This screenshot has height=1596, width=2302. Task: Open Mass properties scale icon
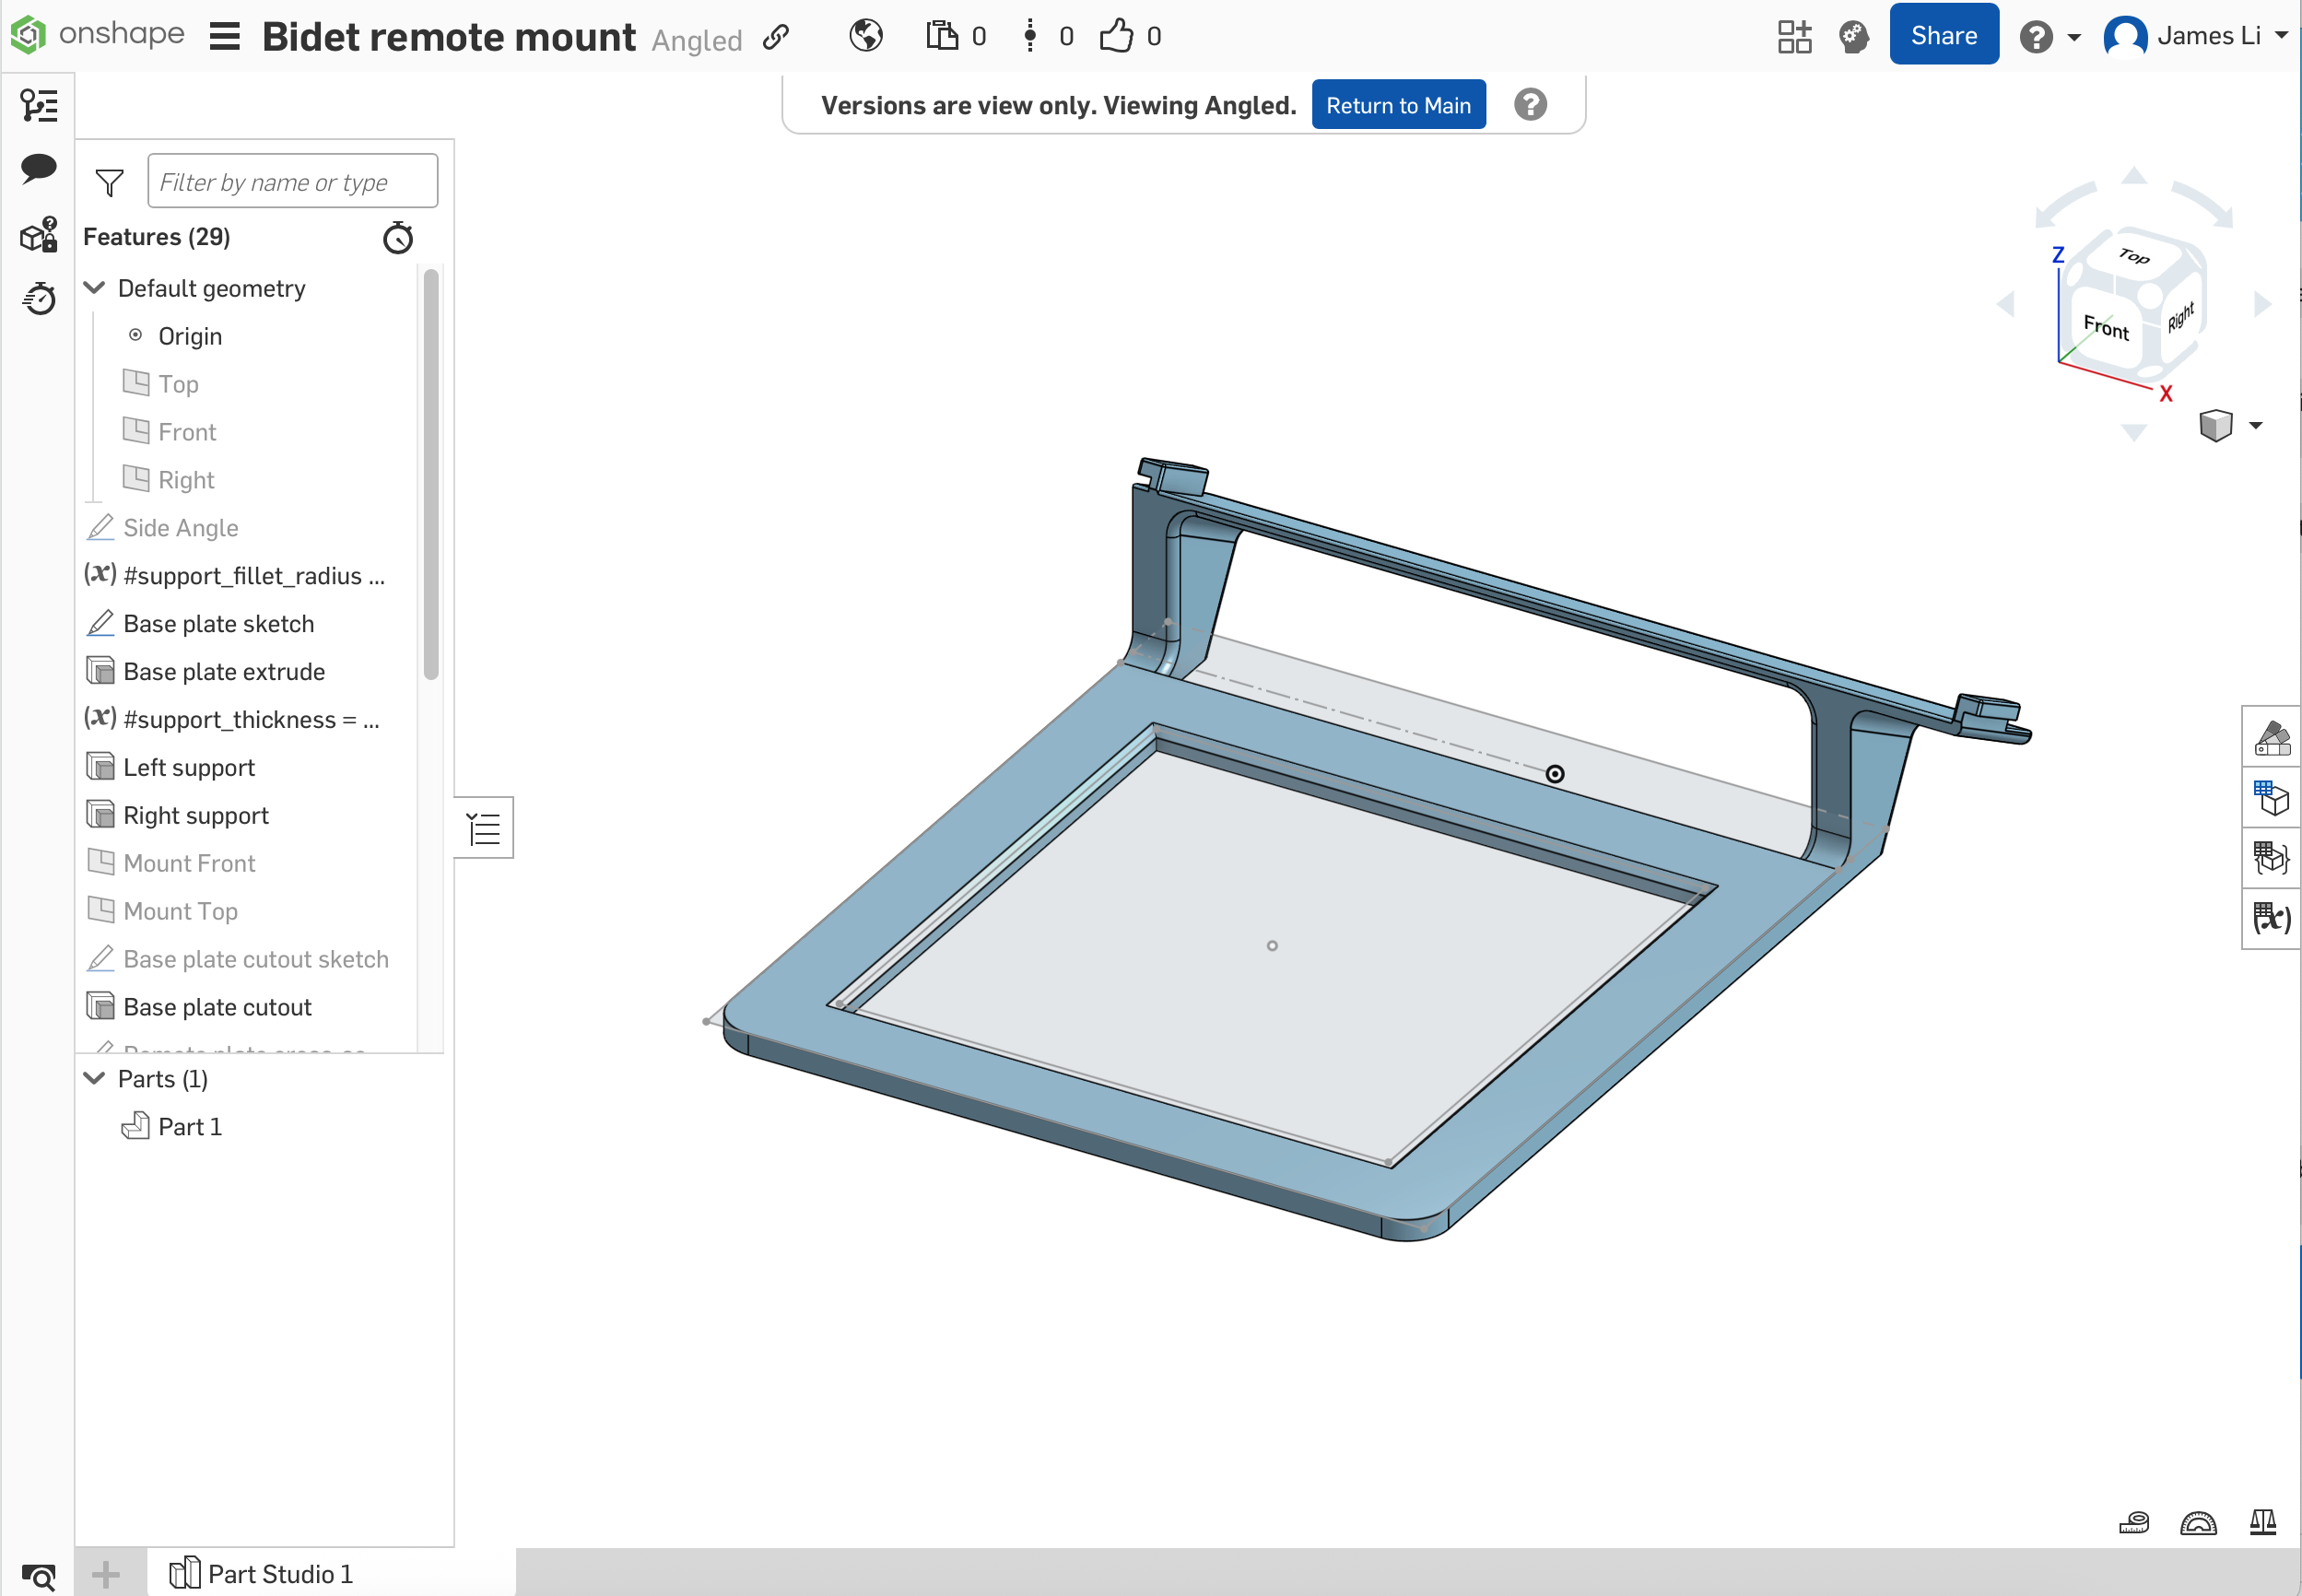click(2262, 1523)
